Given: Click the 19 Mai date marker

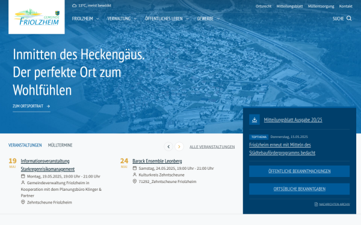Looking at the screenshot, I should [13, 163].
